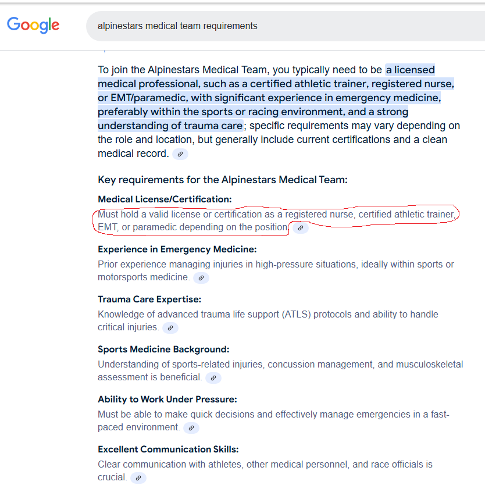Viewport: 485px width, 485px height.
Task: Open source link icon for Ability to Work Under Pressure
Action: pos(191,428)
